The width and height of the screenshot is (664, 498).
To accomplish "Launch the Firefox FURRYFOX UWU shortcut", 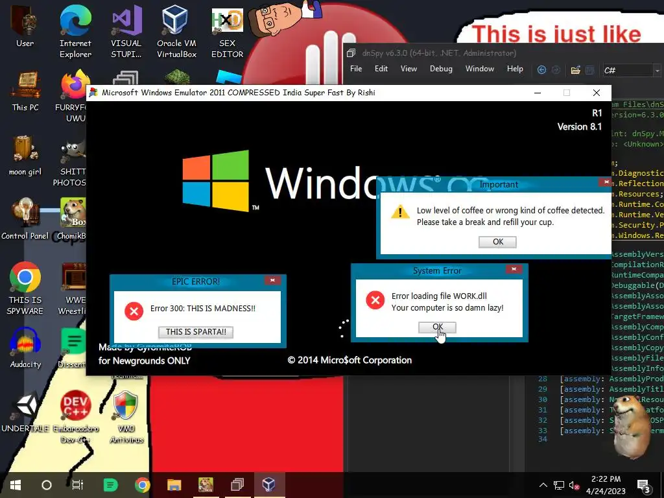I will click(x=72, y=95).
